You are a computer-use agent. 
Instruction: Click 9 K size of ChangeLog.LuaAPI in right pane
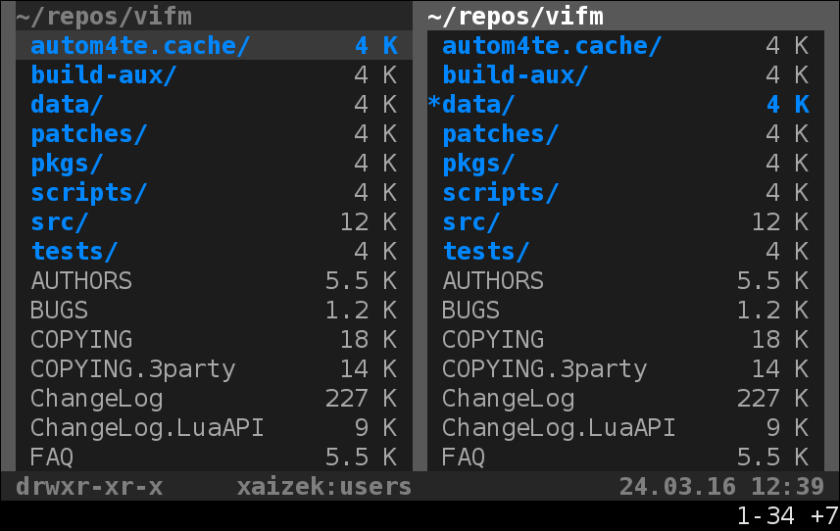pos(788,428)
